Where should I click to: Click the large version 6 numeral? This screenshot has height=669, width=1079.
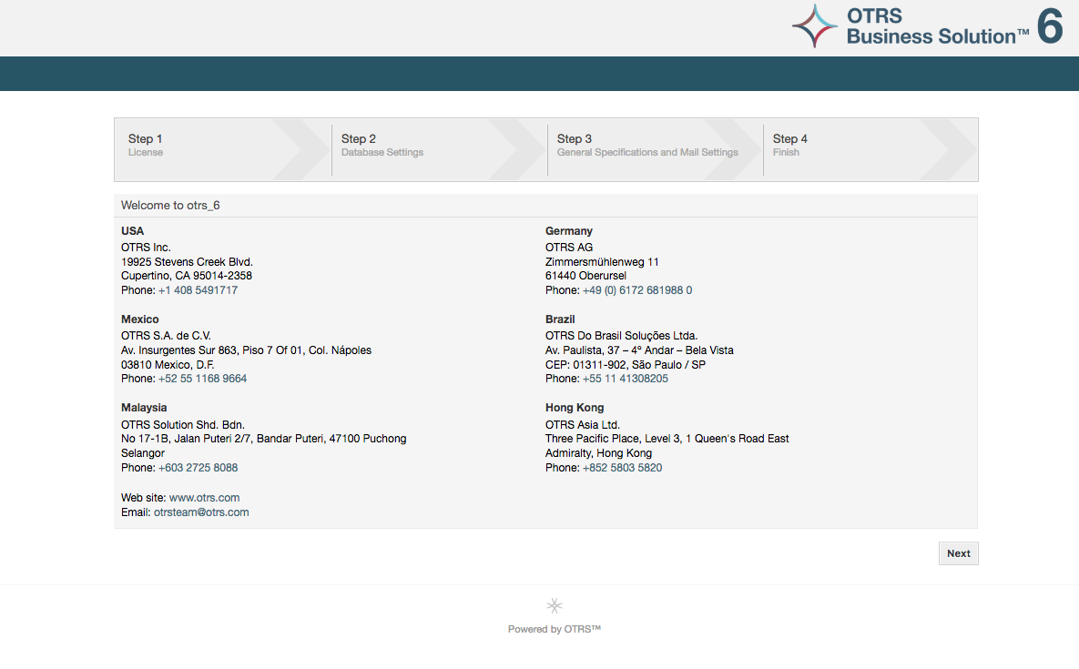click(x=1050, y=26)
